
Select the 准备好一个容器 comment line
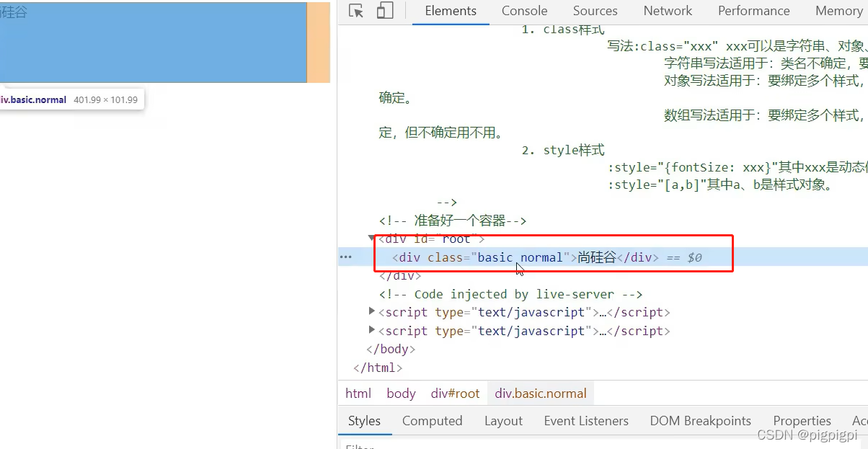[x=453, y=221]
